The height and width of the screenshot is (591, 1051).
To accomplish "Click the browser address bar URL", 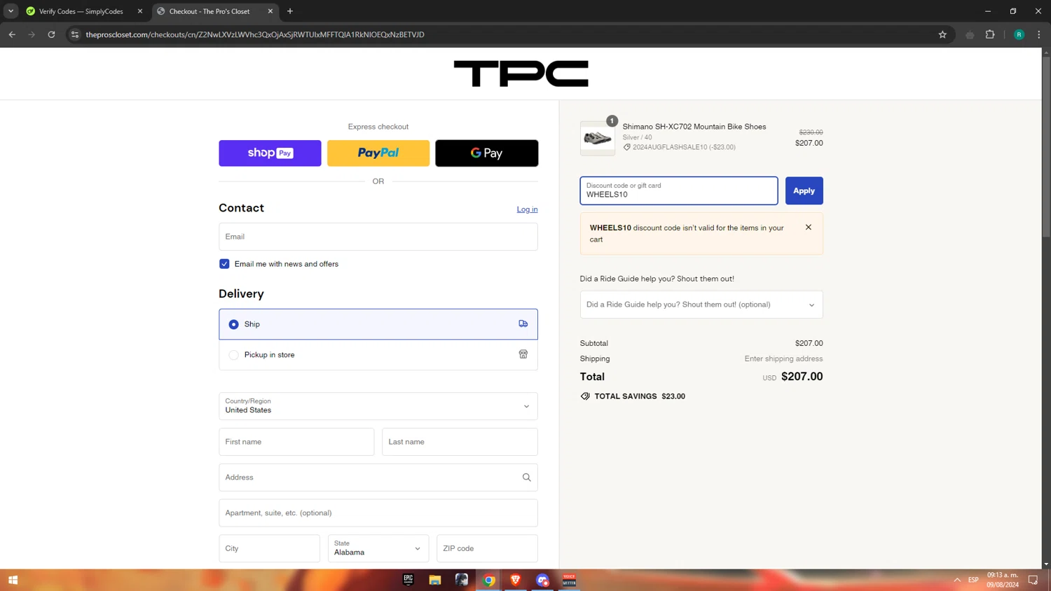I will click(255, 34).
